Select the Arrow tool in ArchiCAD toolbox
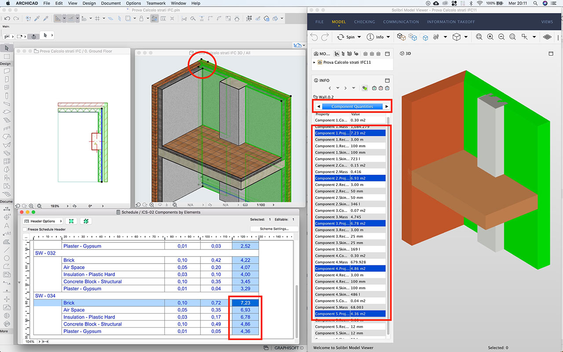Screen dimensions: 563x352 (6, 48)
